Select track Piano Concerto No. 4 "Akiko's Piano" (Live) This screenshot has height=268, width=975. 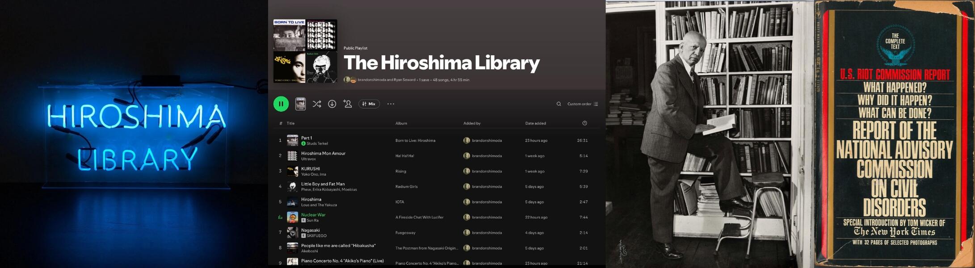point(342,261)
